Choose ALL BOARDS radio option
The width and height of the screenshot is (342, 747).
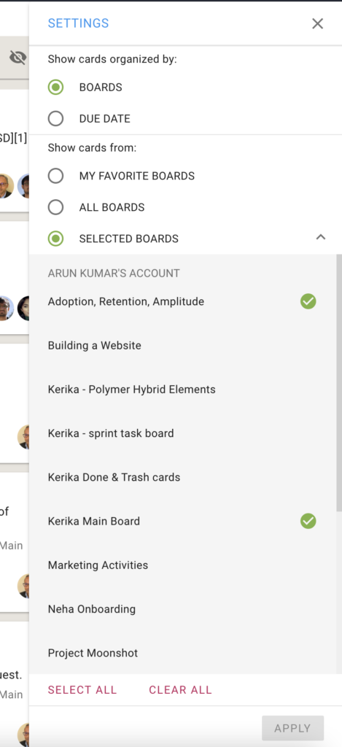[55, 207]
